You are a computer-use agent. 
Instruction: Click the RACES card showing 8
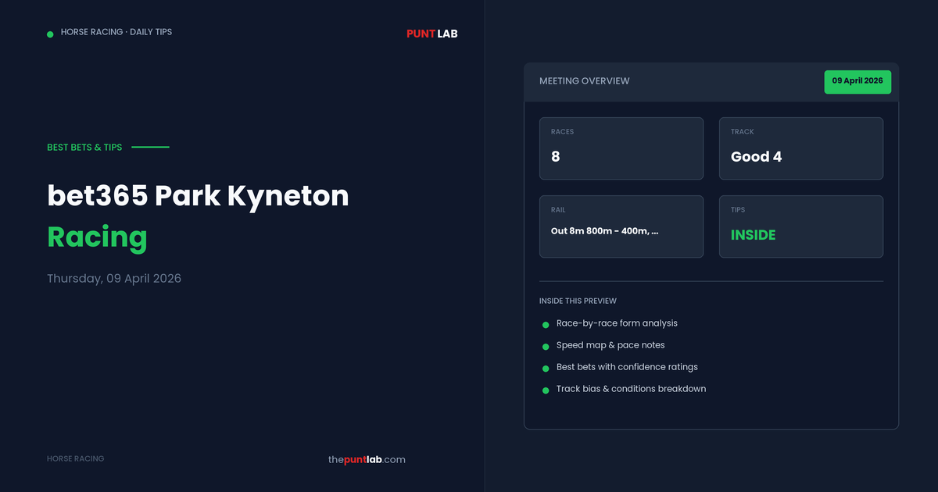(x=621, y=148)
